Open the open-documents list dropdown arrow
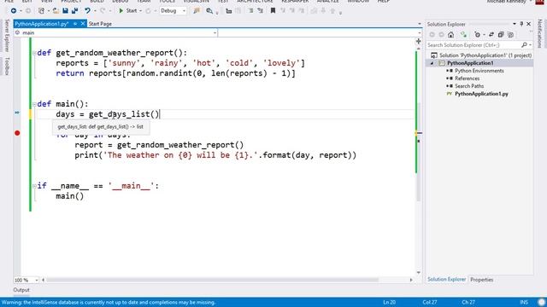This screenshot has width=547, height=307. coord(420,24)
